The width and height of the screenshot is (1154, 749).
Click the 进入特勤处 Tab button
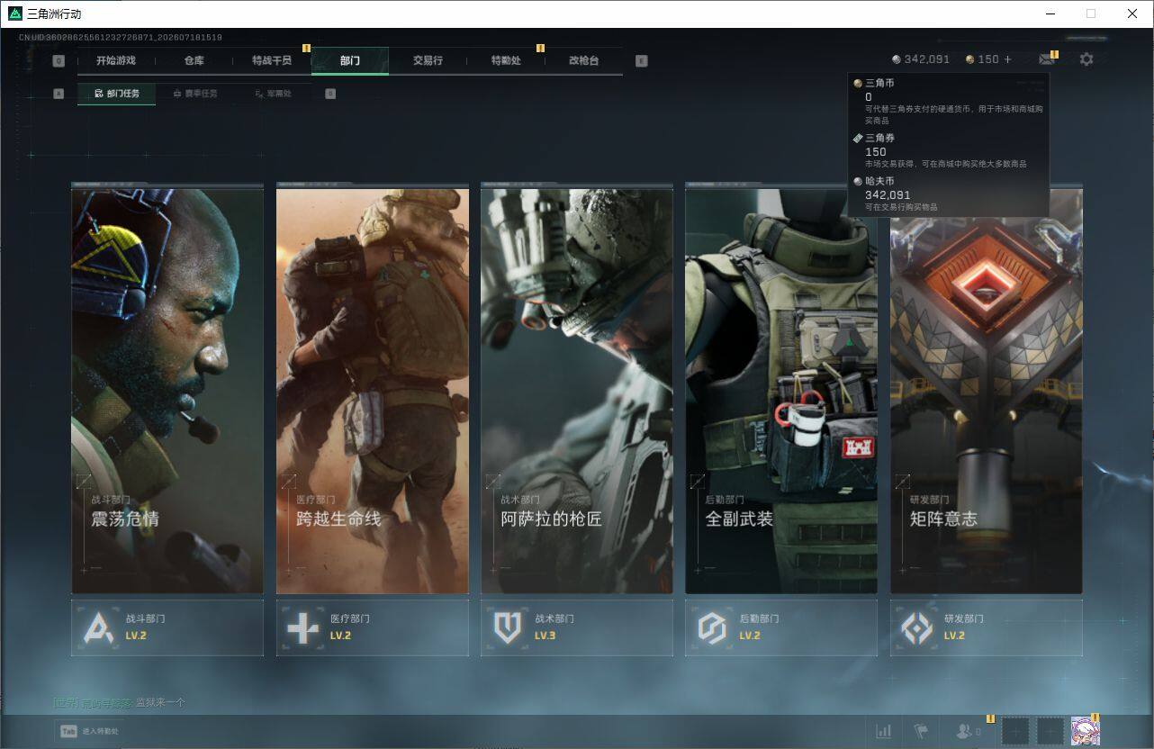(x=89, y=731)
